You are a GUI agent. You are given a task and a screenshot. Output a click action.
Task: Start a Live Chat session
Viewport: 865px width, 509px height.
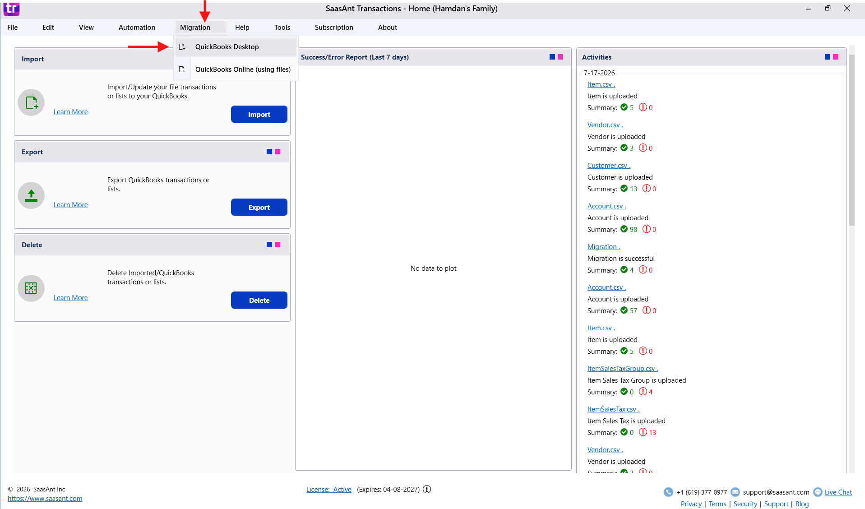pos(838,492)
